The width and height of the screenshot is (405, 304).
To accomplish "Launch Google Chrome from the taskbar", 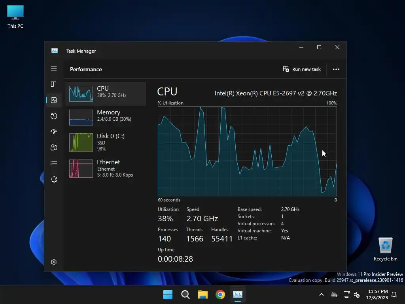I will coord(220,294).
